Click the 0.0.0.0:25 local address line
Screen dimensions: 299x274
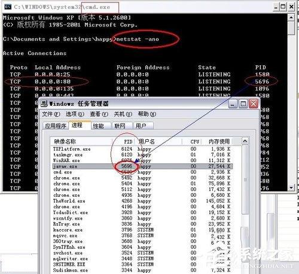[x=53, y=75]
